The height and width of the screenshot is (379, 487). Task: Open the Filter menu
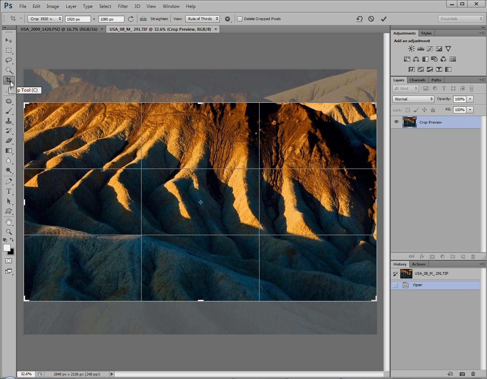coord(123,6)
